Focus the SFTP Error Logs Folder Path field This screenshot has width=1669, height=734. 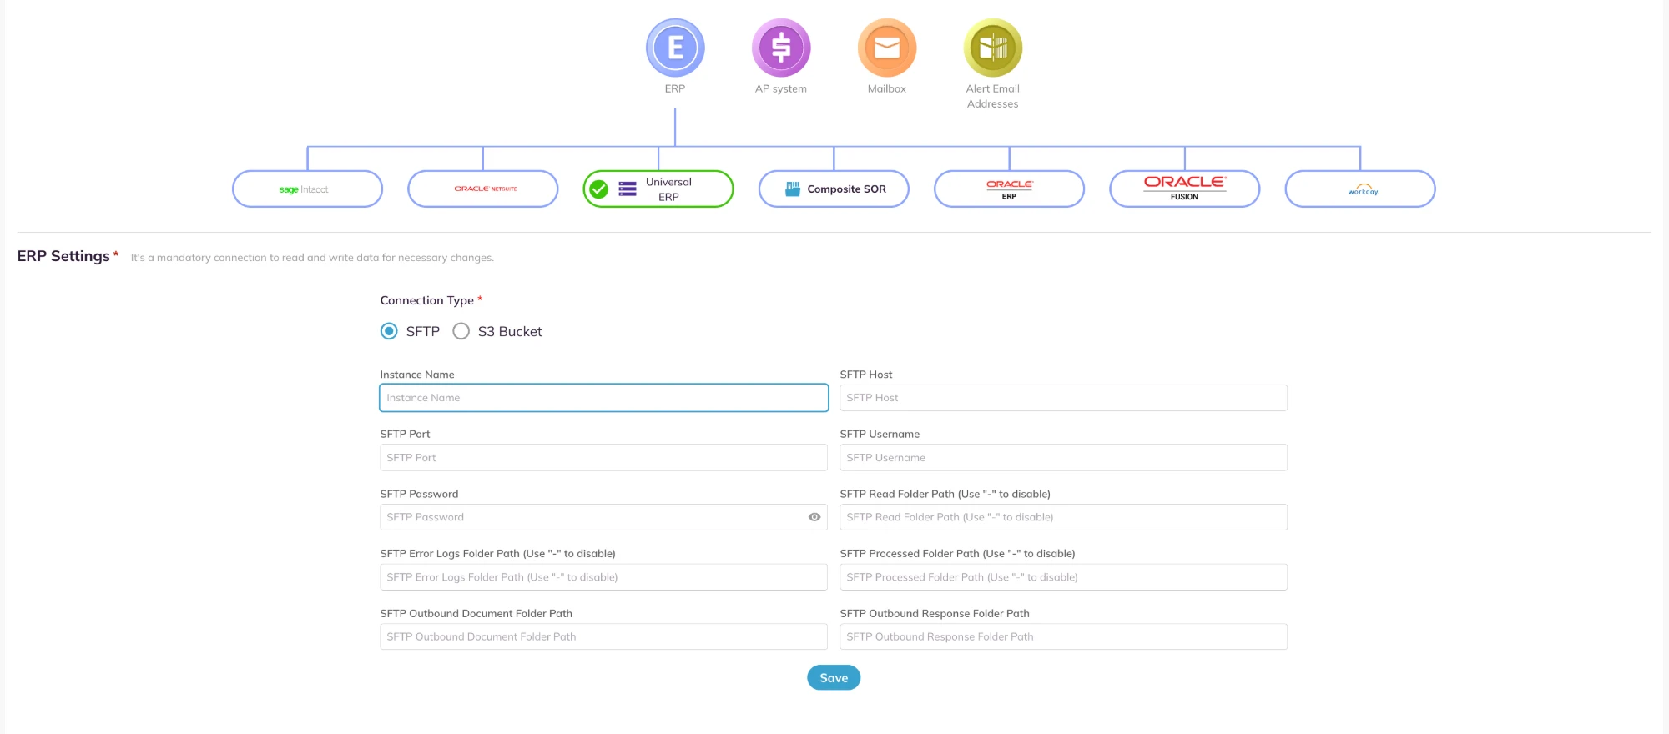(x=604, y=577)
